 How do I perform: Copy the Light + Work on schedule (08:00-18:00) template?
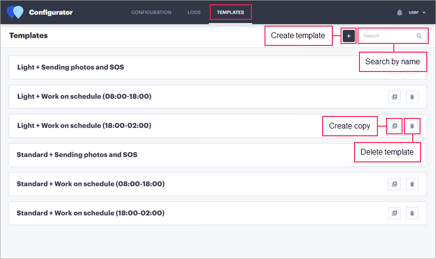394,97
